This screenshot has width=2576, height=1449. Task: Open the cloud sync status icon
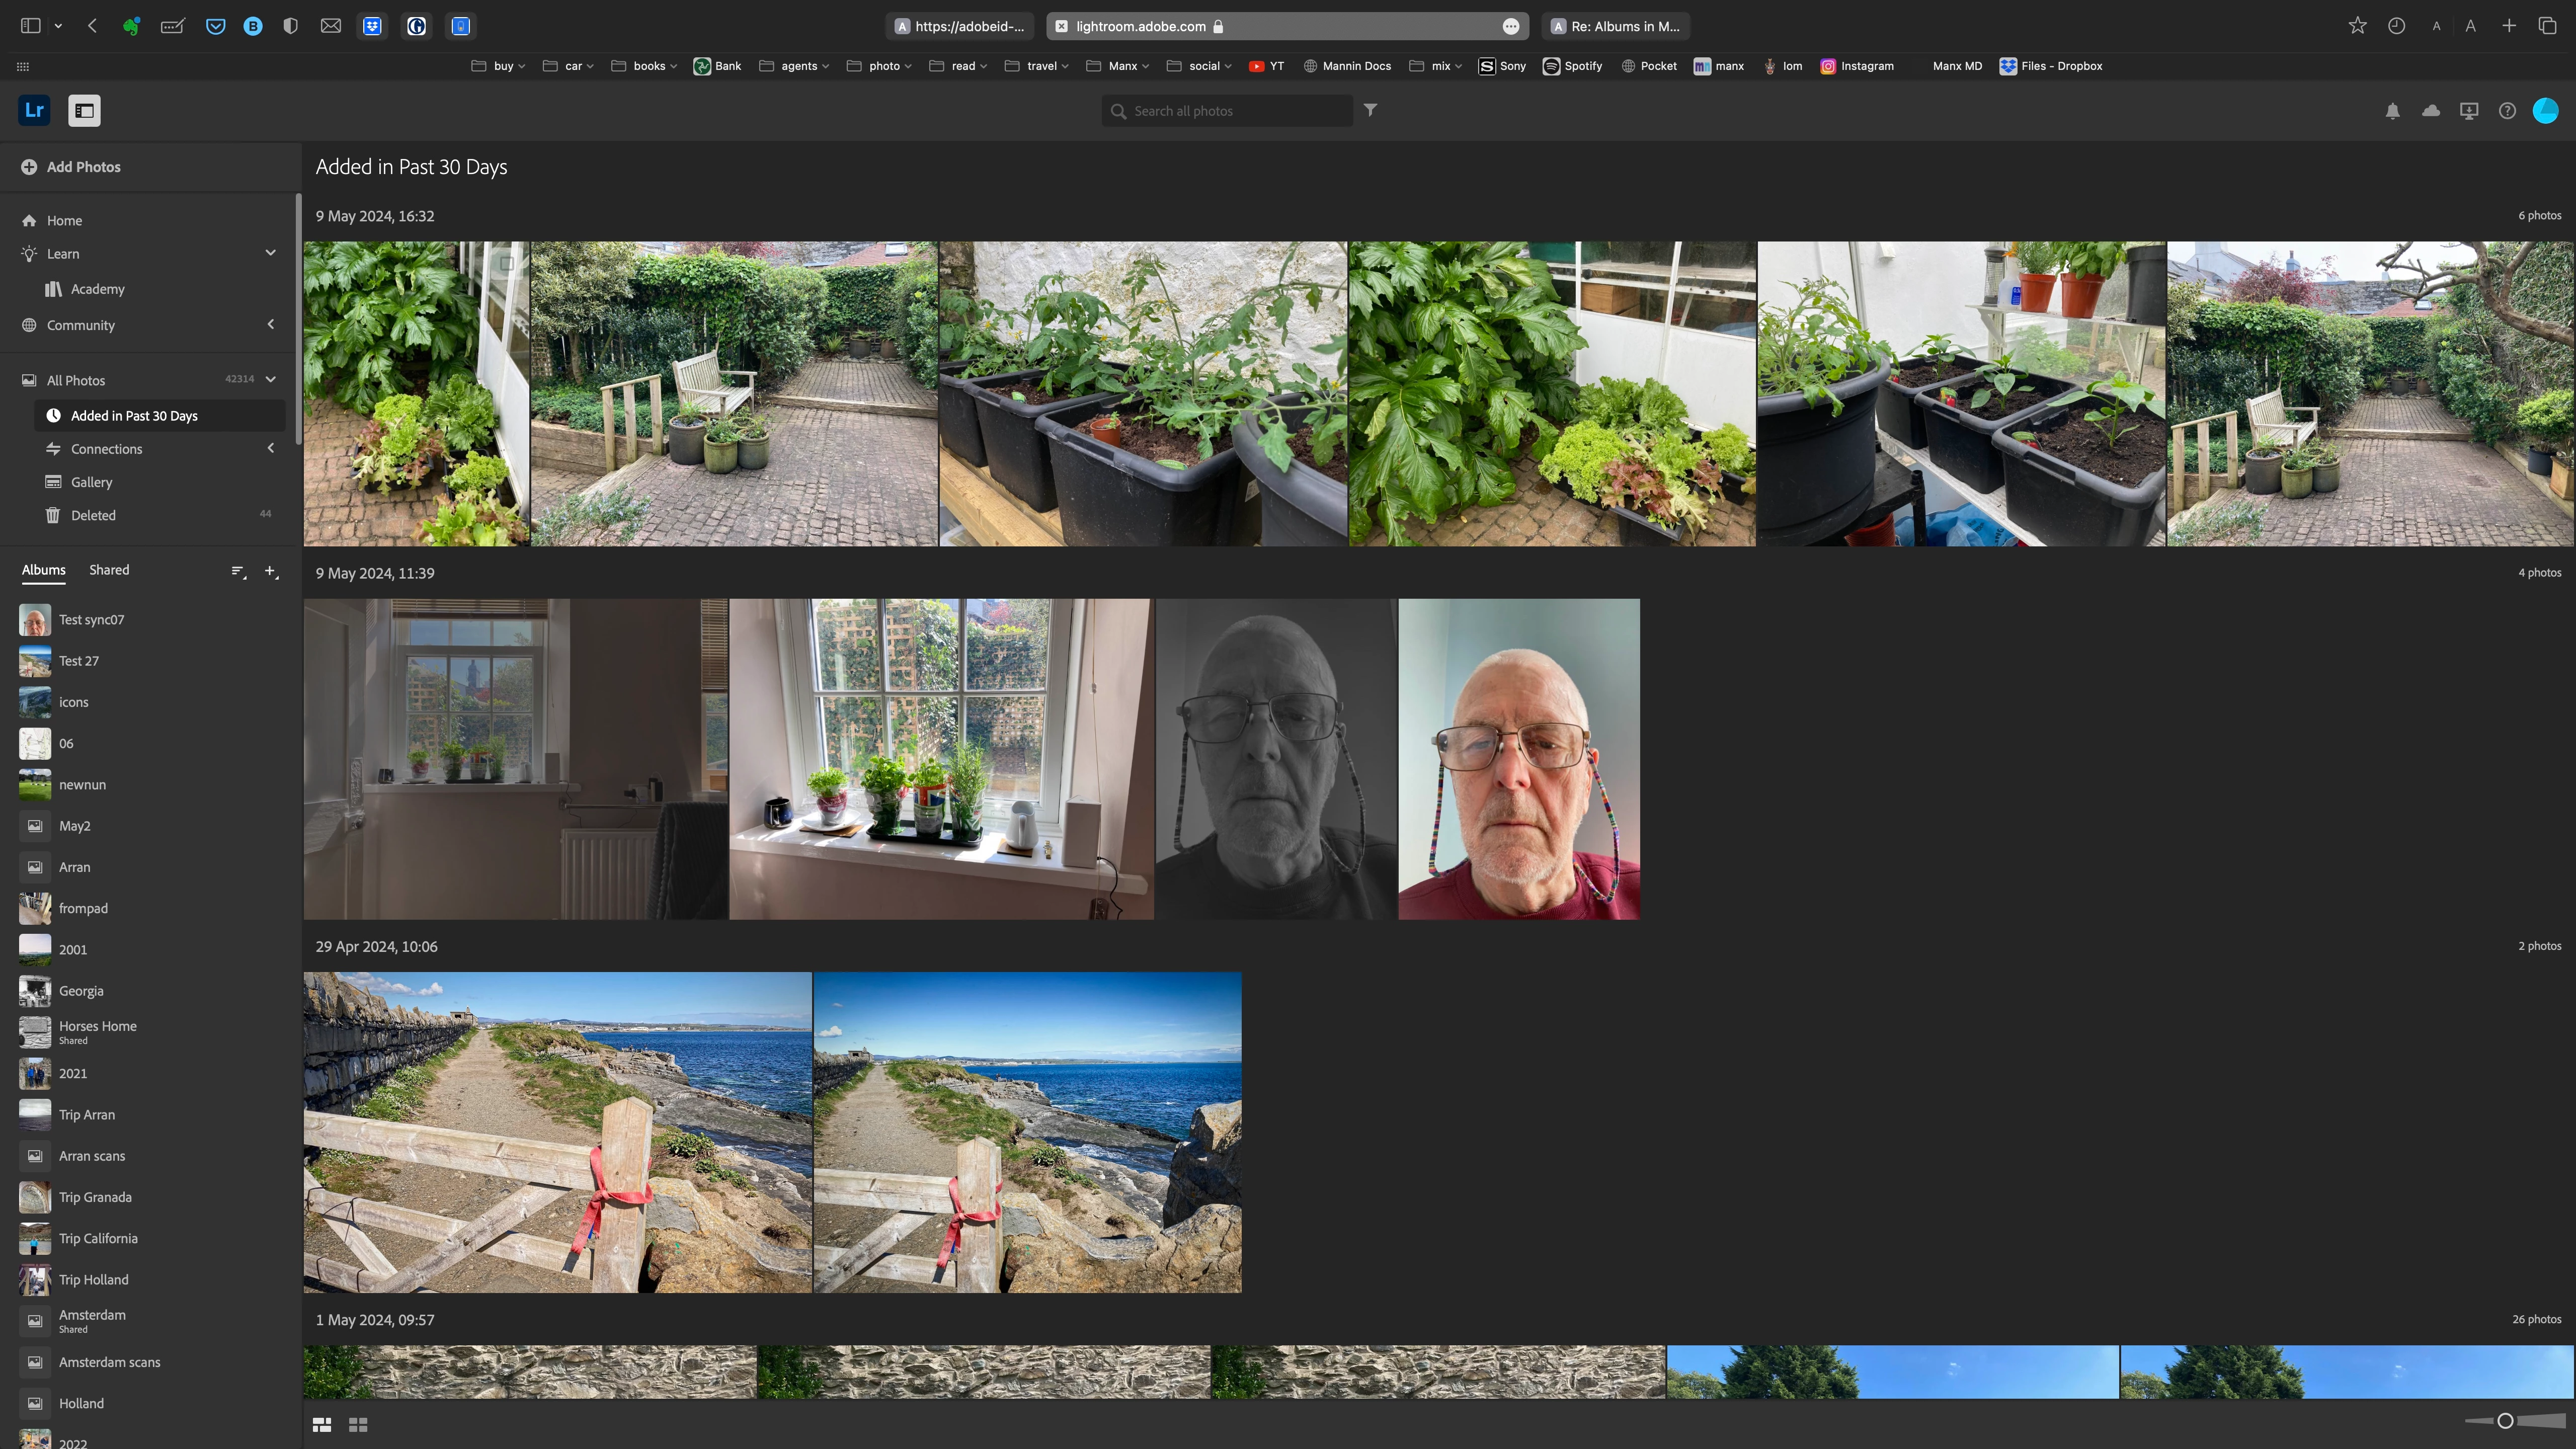coord(2431,111)
